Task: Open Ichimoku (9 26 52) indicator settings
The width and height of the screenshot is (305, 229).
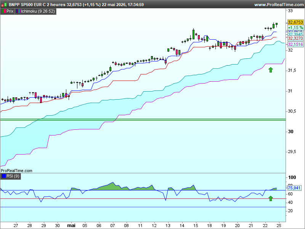Action: 38,11
